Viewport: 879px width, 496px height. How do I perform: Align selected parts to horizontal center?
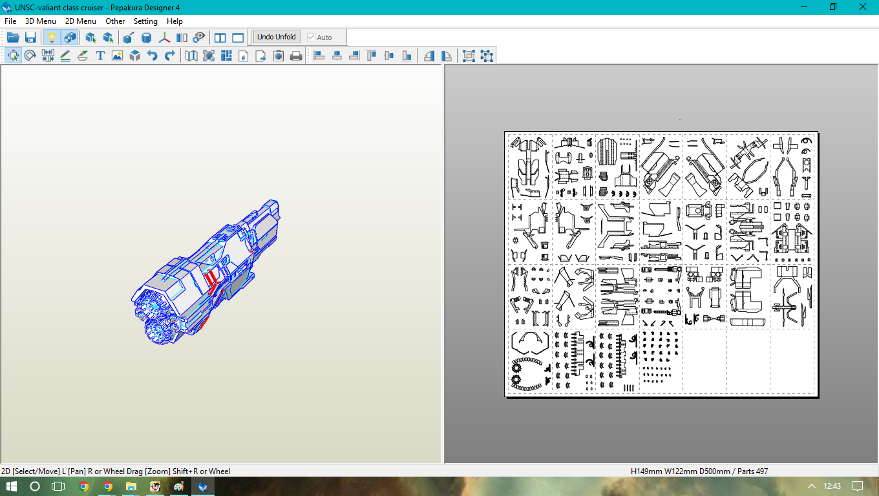pyautogui.click(x=337, y=56)
